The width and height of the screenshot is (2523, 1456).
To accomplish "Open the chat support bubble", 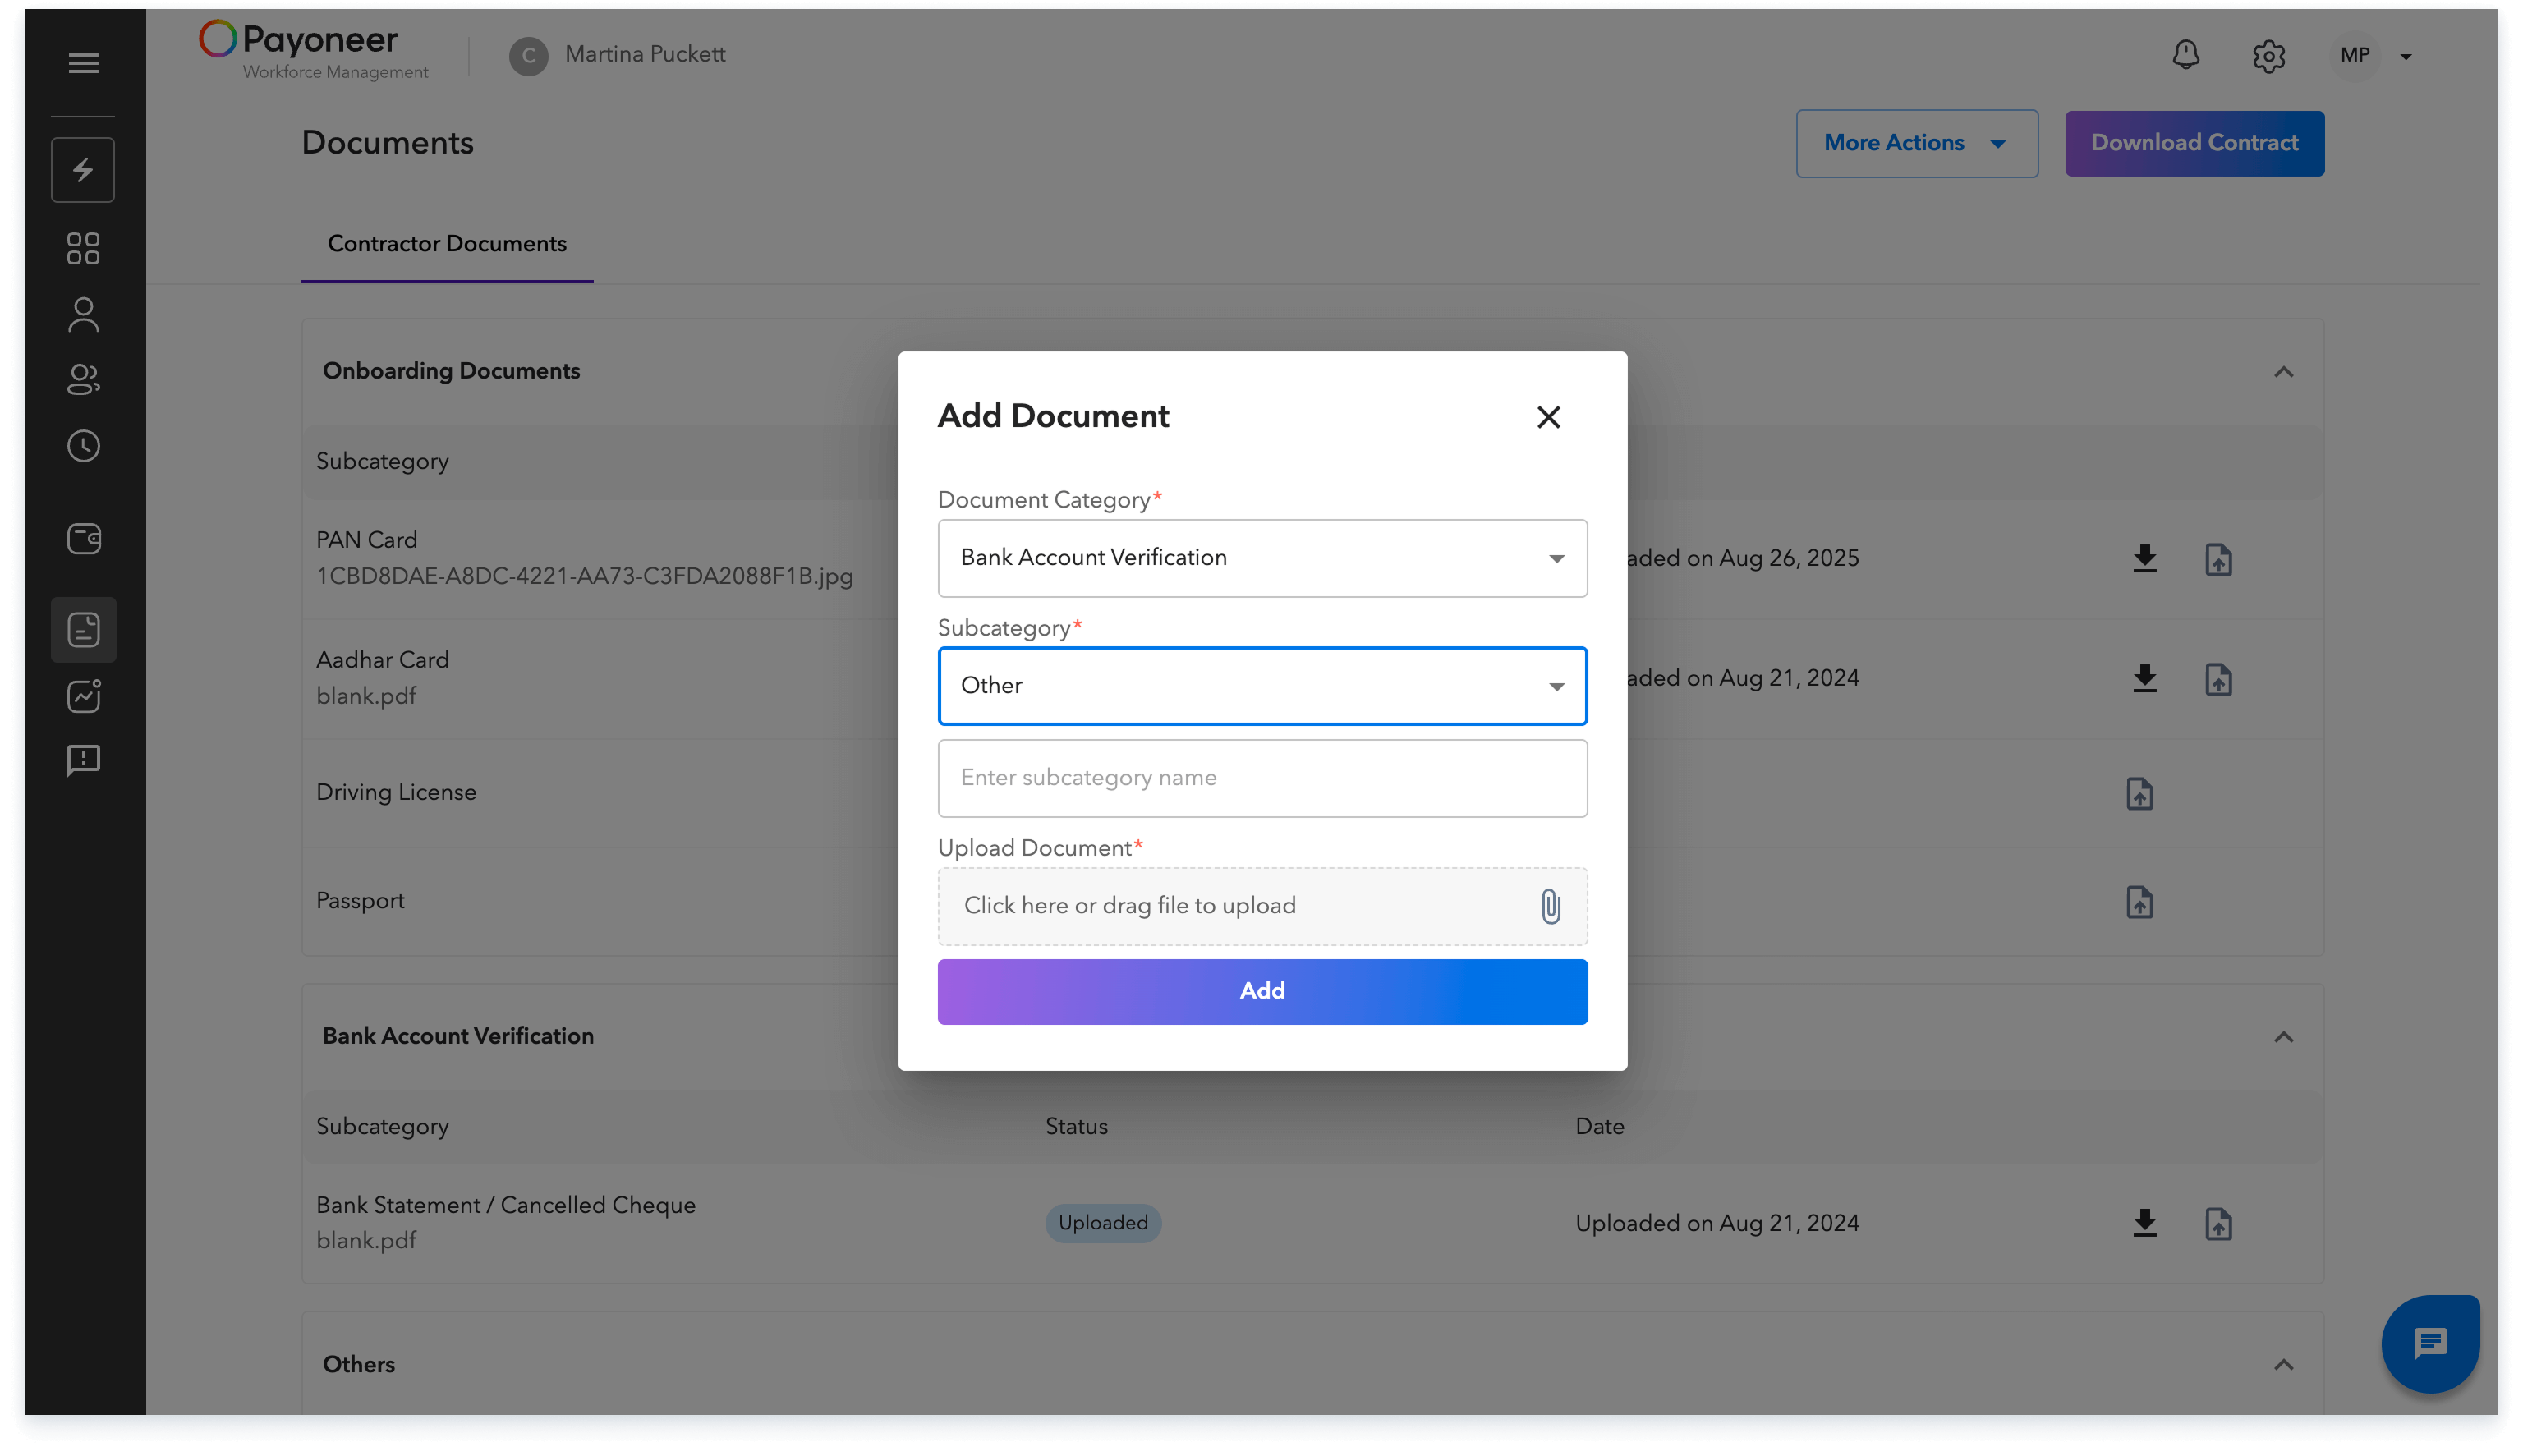I will click(x=2429, y=1343).
